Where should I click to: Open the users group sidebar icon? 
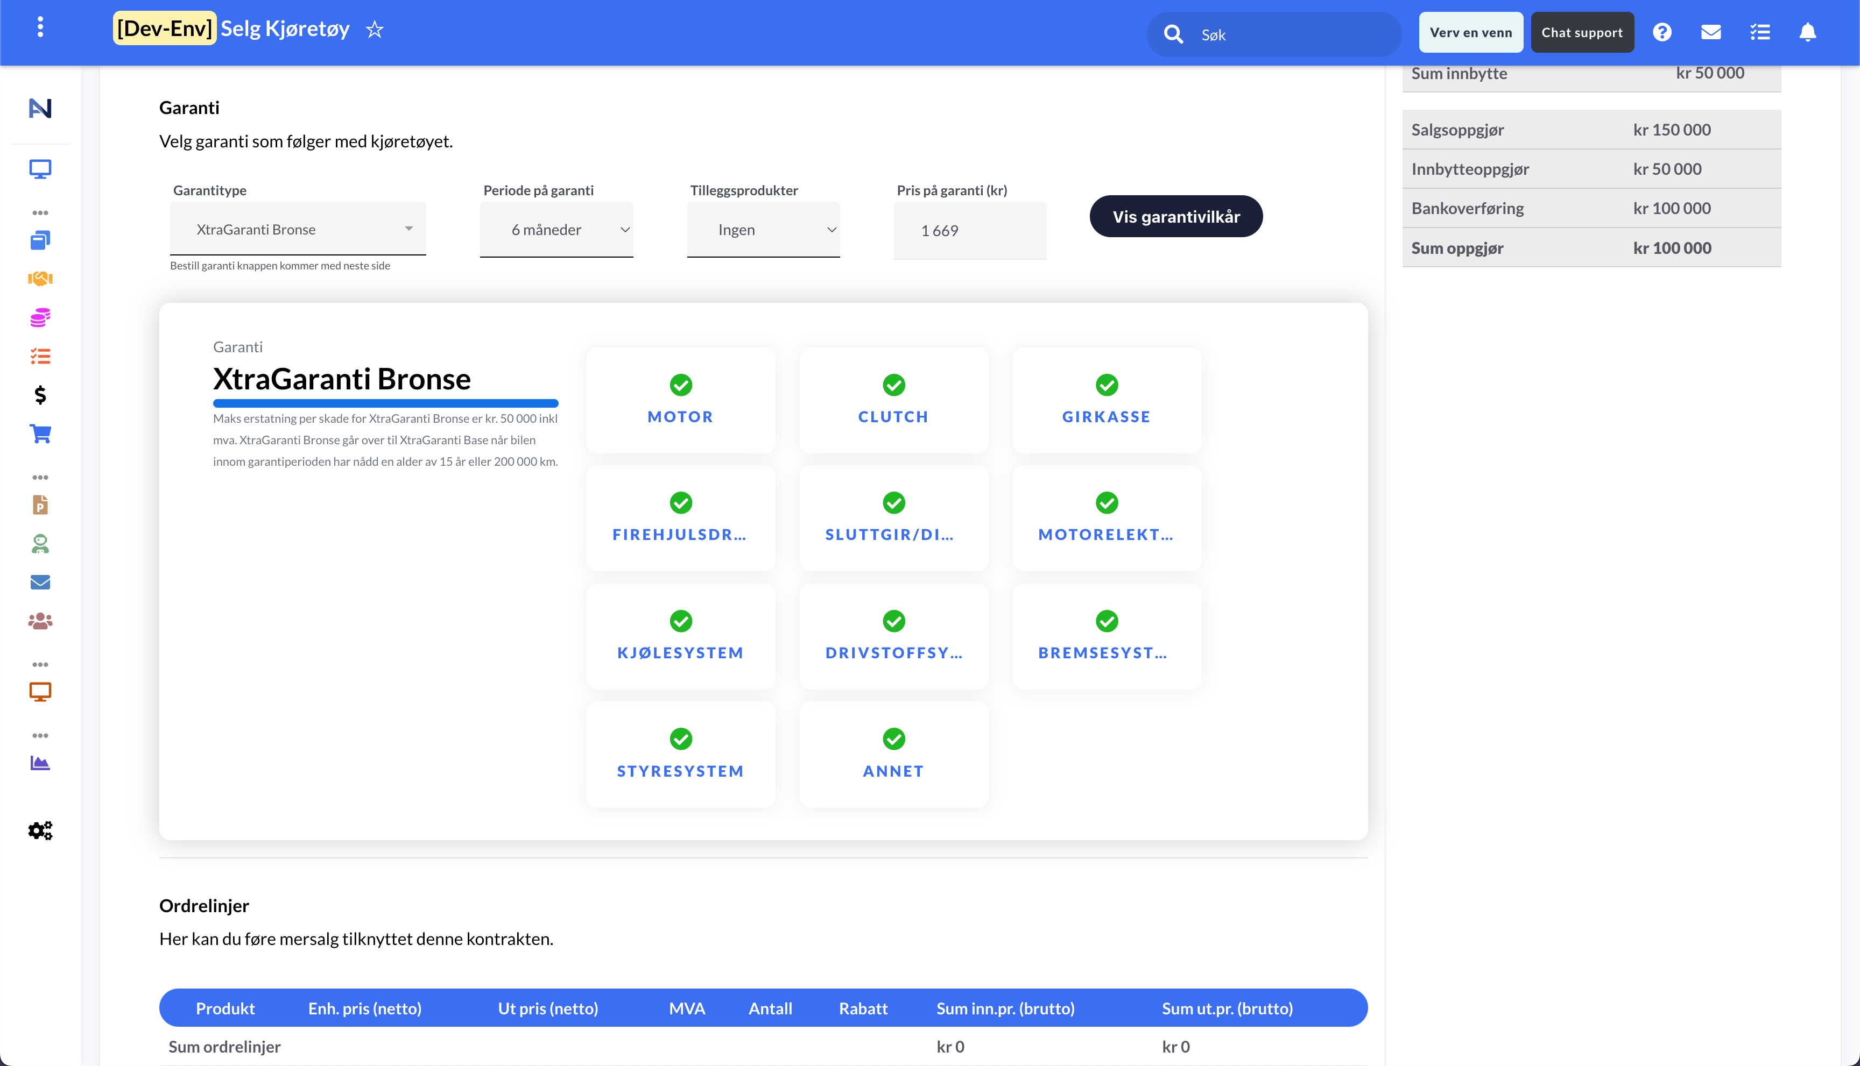(40, 621)
